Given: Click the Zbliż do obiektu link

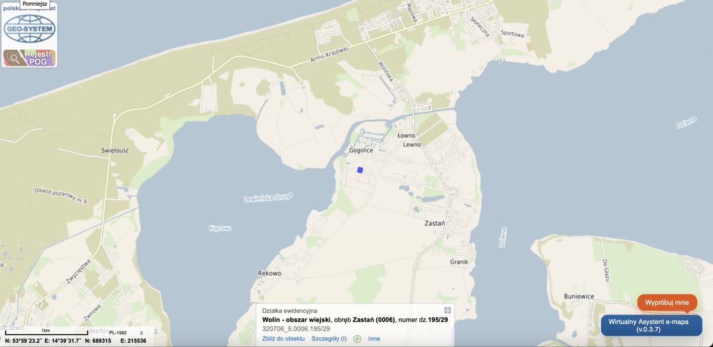Looking at the screenshot, I should click(283, 338).
